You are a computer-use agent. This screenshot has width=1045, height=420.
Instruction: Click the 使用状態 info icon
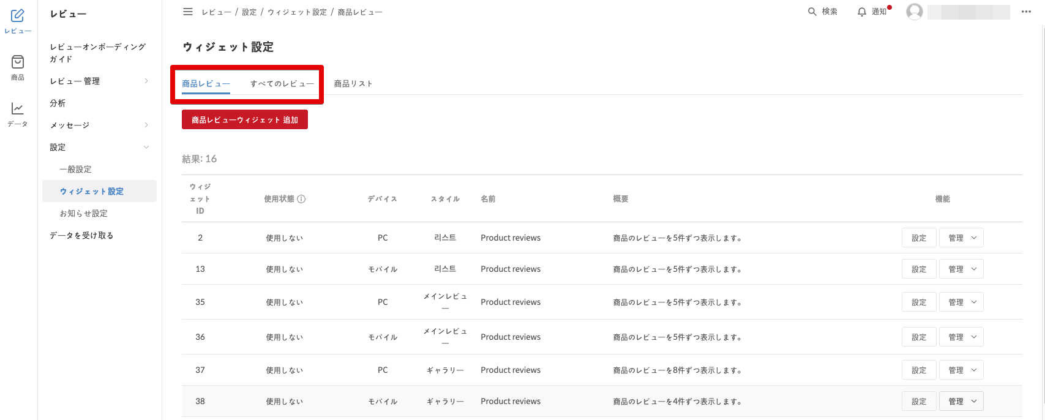coord(301,199)
